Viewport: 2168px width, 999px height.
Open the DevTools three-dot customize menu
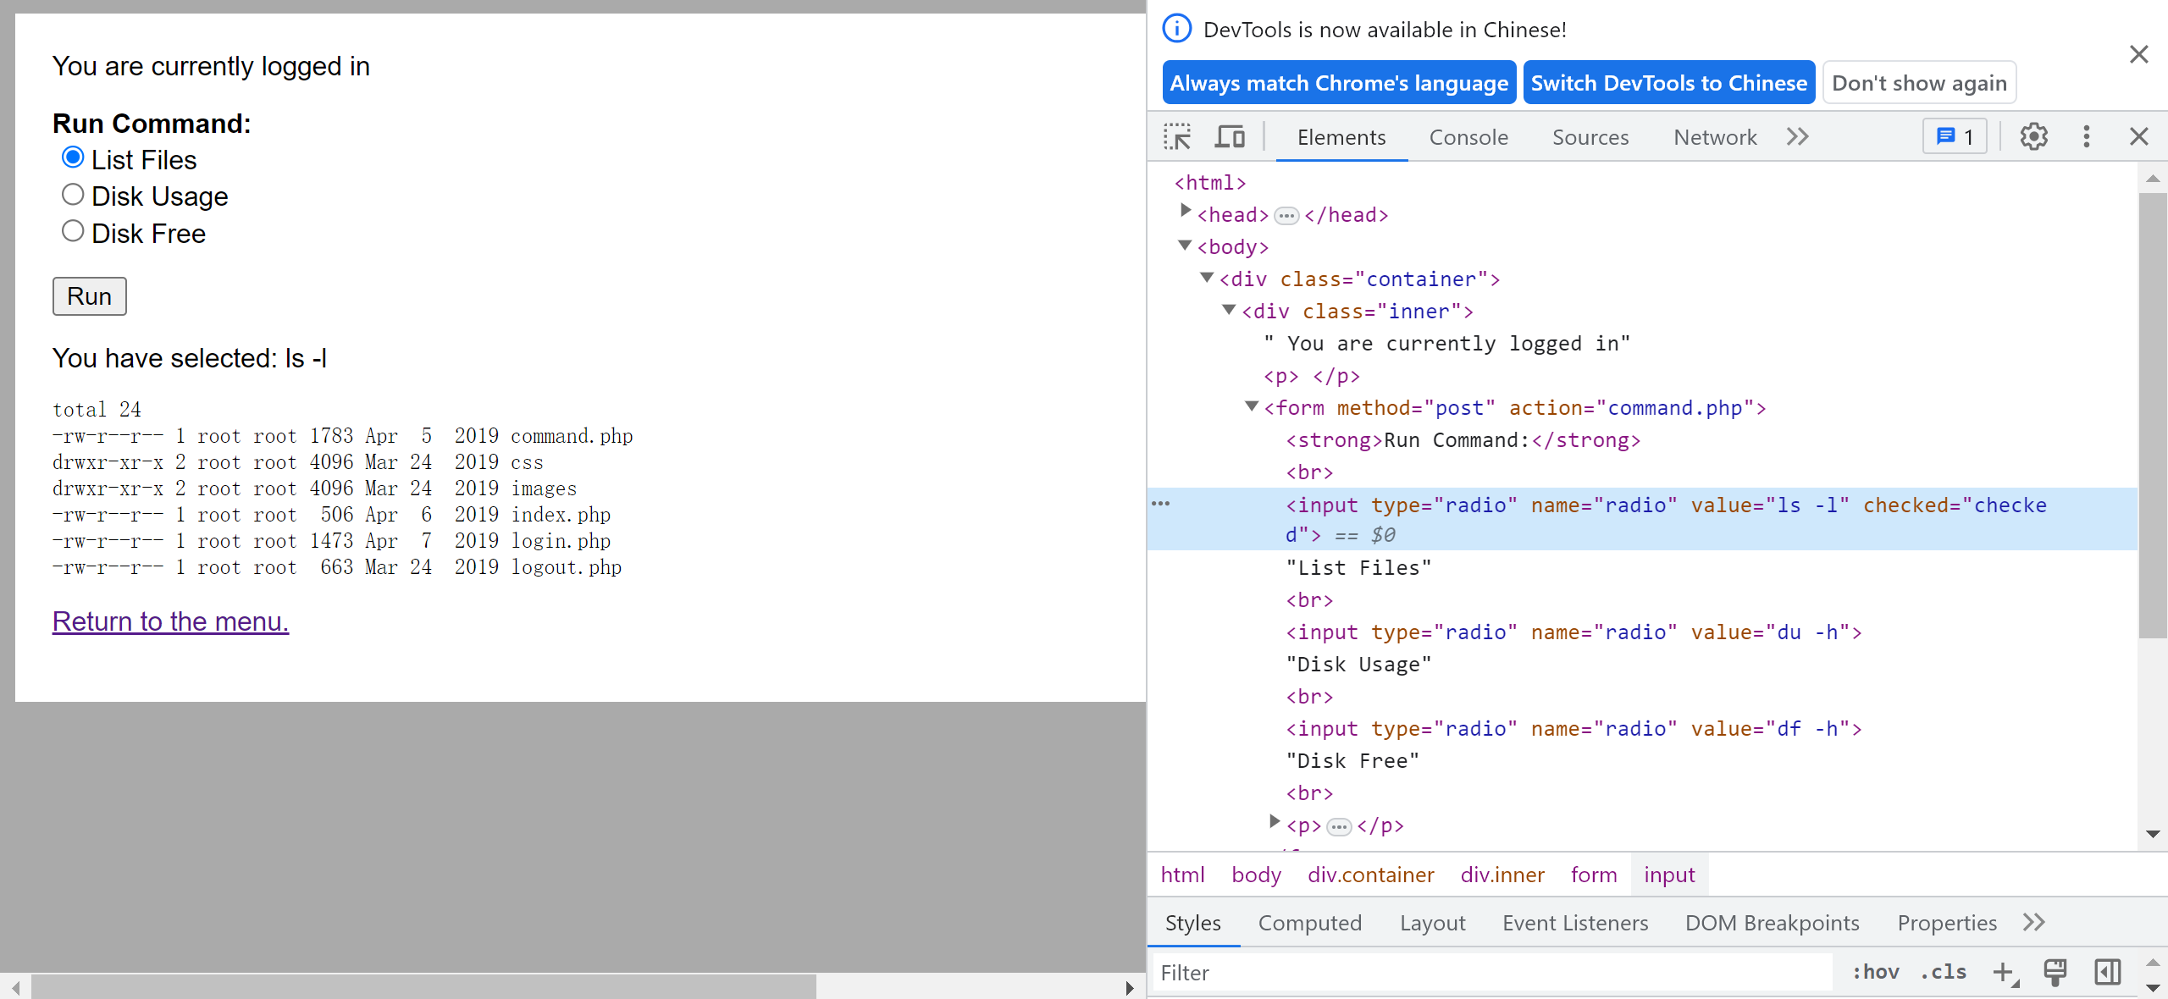[x=2086, y=136]
